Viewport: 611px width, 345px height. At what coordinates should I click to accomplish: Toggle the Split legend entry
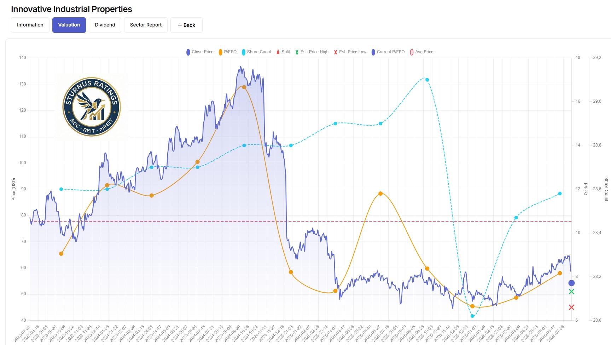tap(283, 52)
